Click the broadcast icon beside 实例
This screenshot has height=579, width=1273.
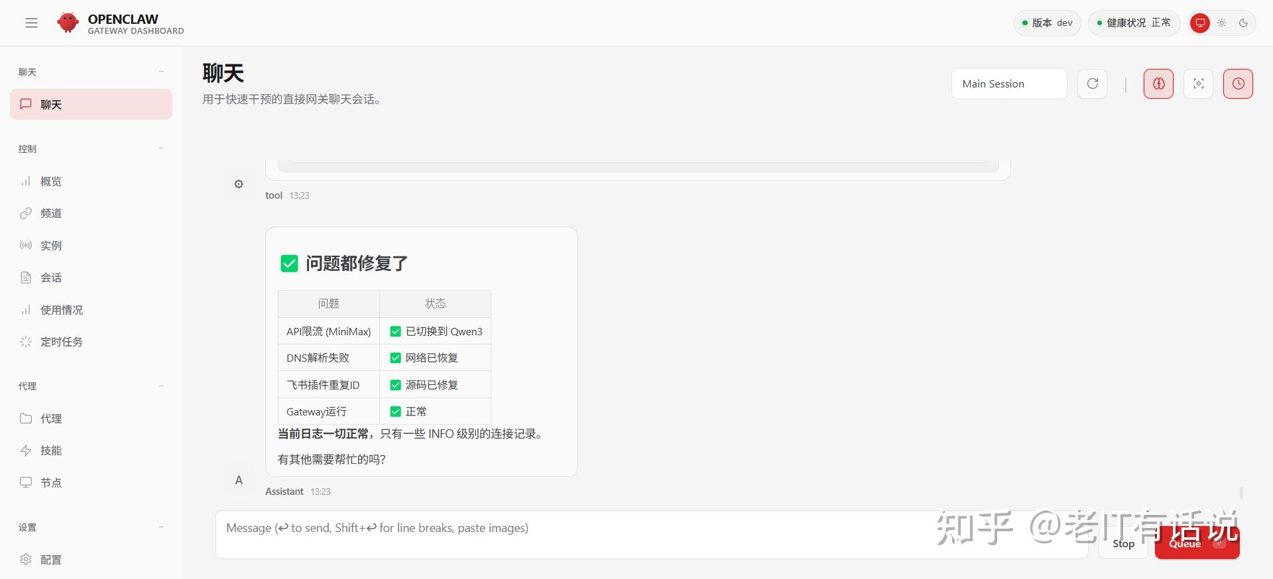point(26,245)
